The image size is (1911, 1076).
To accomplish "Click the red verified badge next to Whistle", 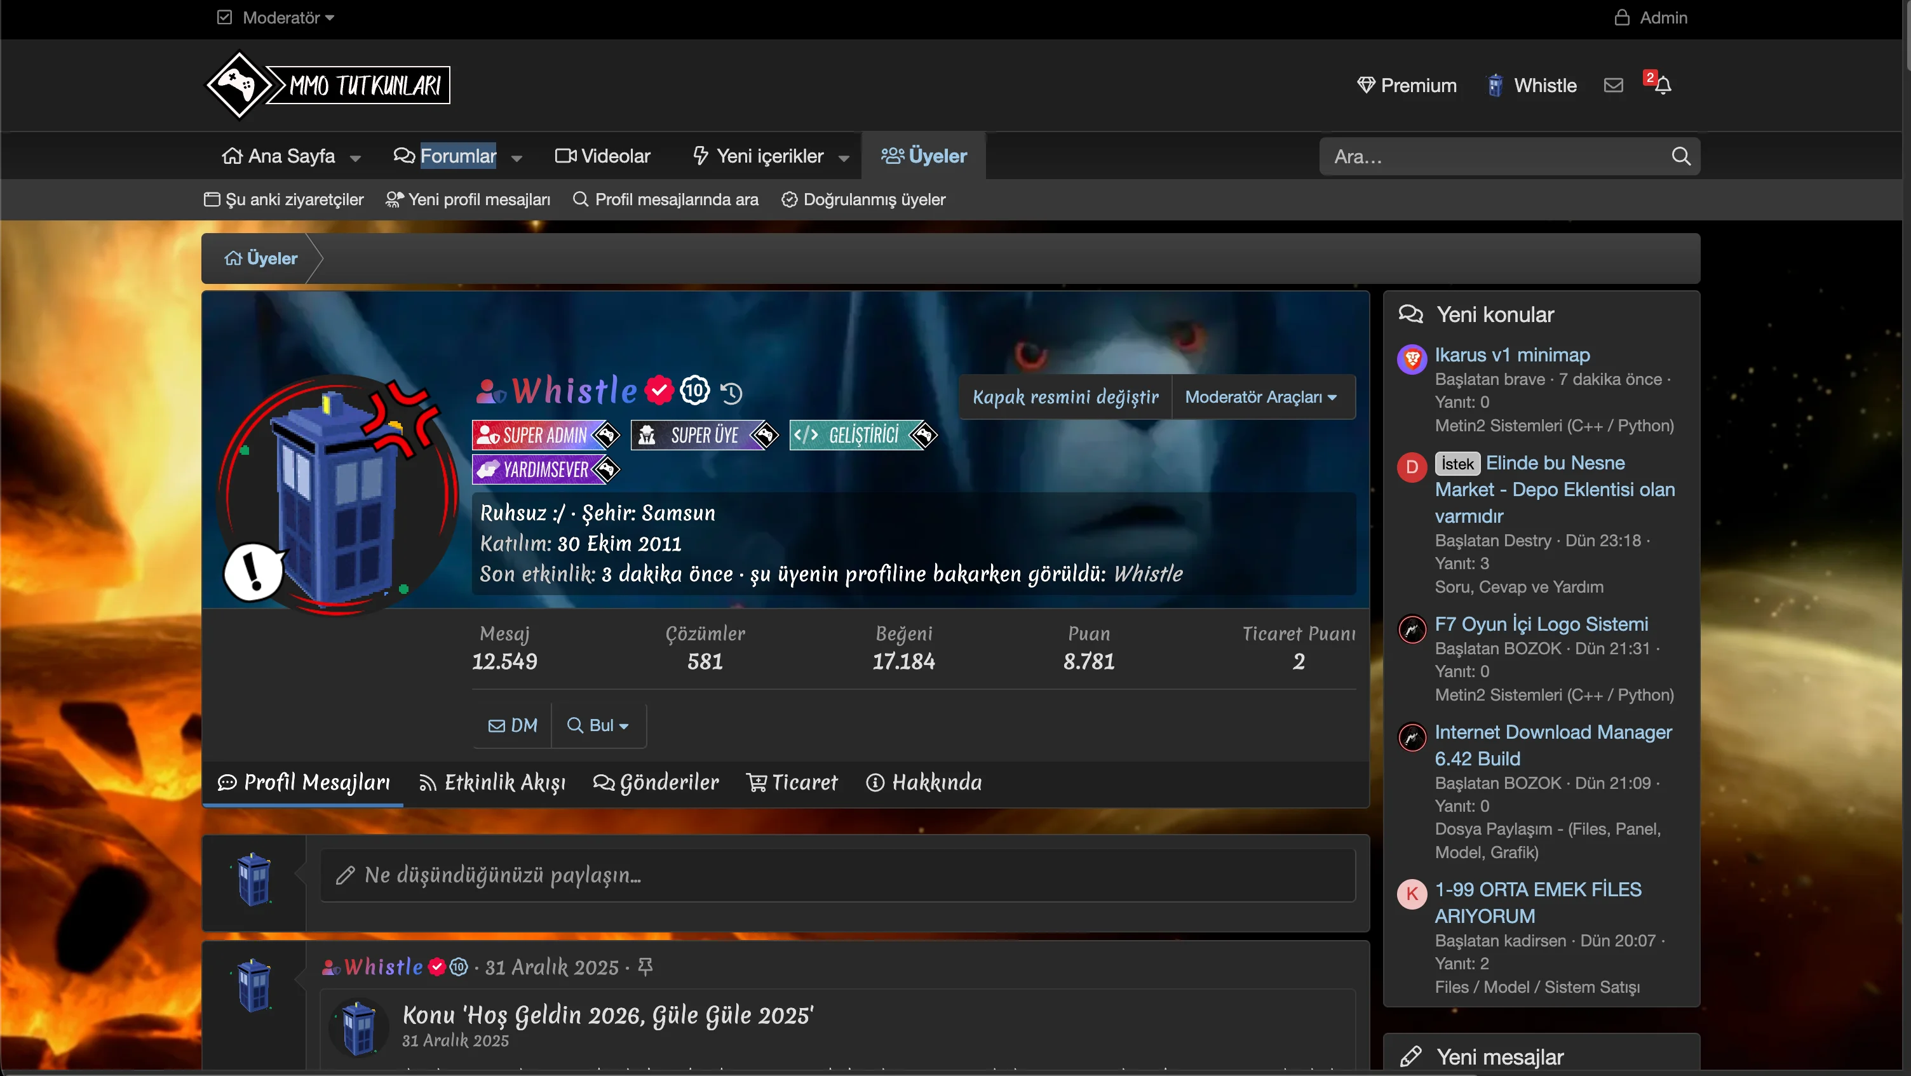I will [658, 390].
